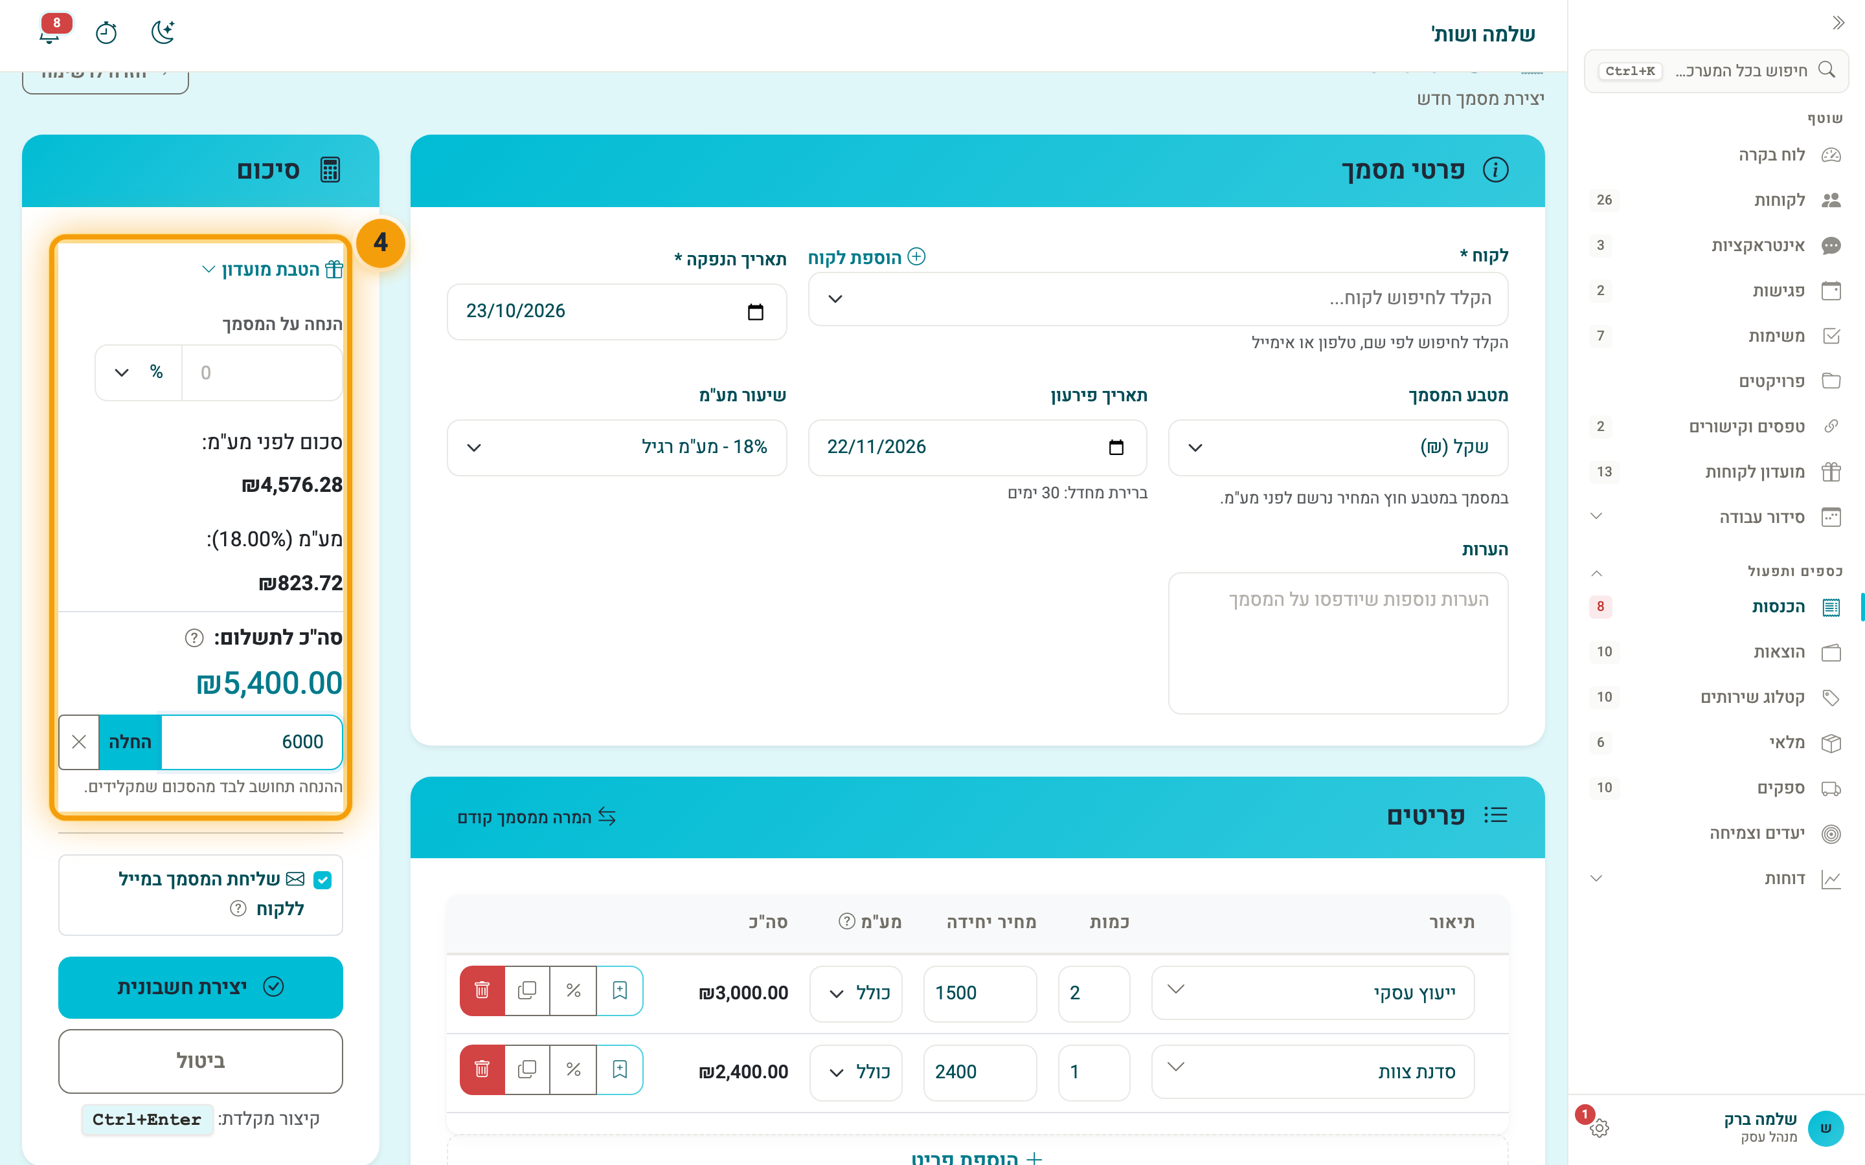Click the timer stopwatch icon
The height and width of the screenshot is (1165, 1865).
(x=106, y=32)
